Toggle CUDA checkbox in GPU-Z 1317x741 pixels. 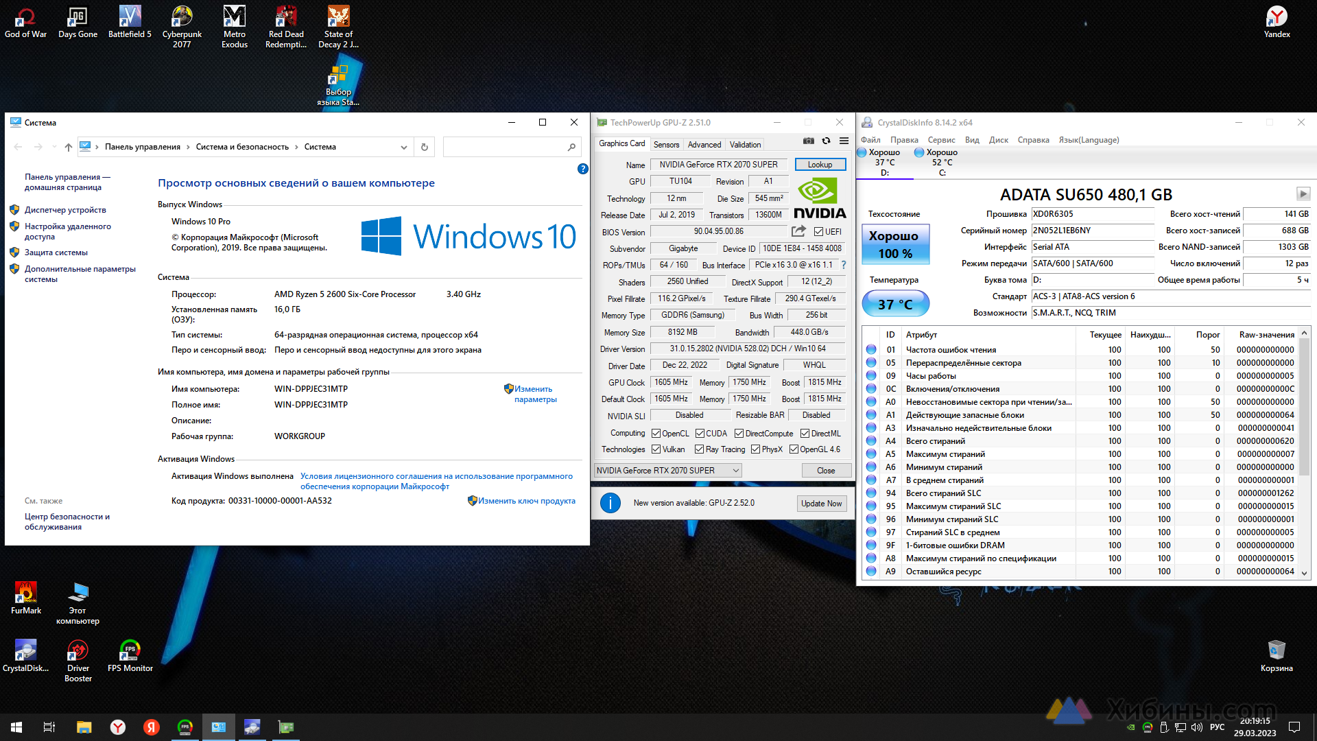coord(700,434)
